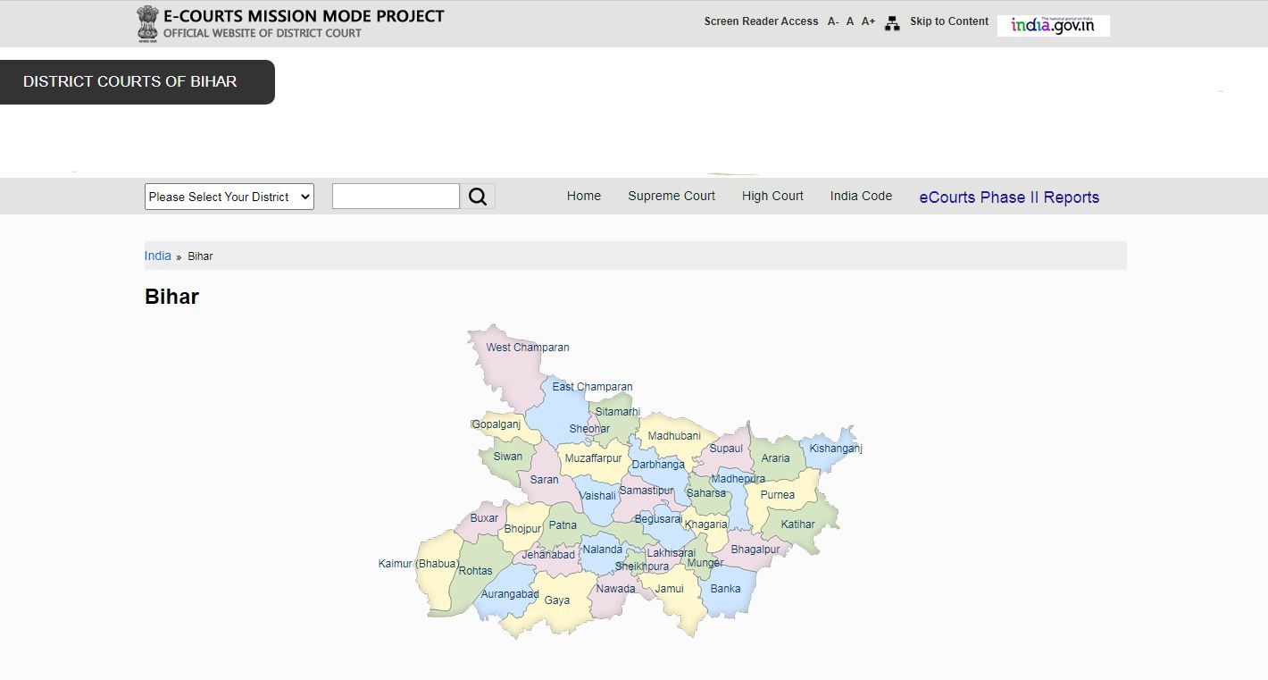Decrease font size with A- link
Screen dimensions: 1268x680
click(x=833, y=21)
